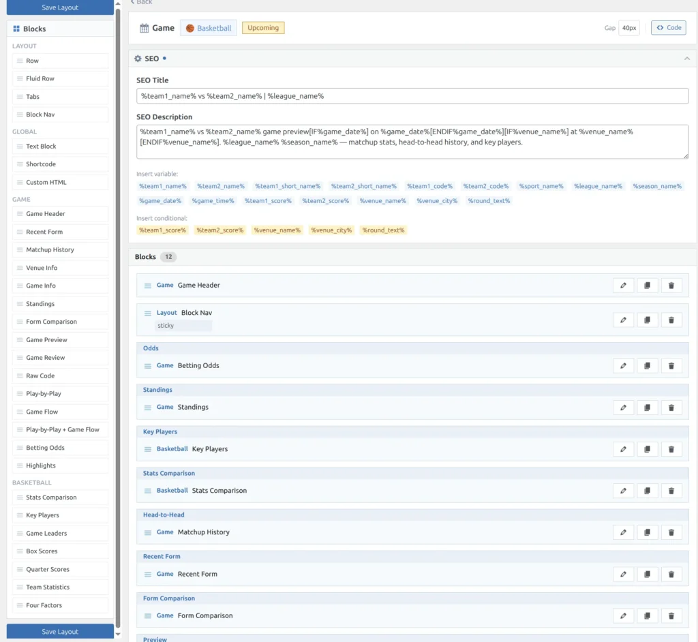This screenshot has width=698, height=642.
Task: Insert %team1_name% variable
Action: tap(163, 186)
